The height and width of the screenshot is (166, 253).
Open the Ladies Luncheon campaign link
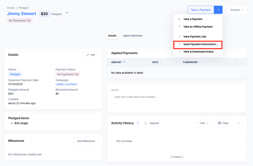[x=66, y=84]
